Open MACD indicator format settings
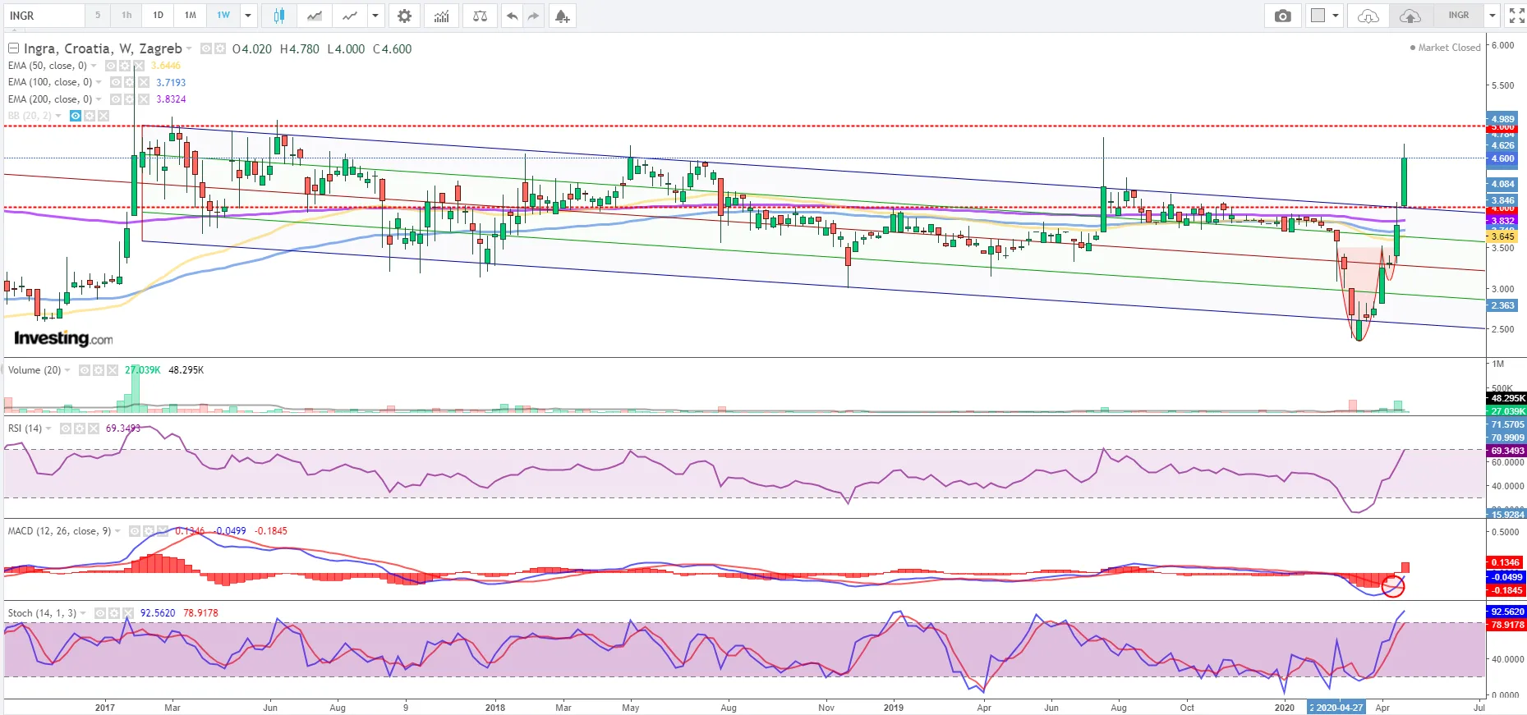 click(x=148, y=531)
